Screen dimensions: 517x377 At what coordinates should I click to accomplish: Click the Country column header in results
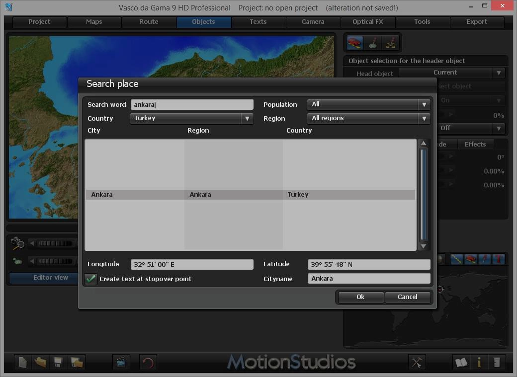tap(299, 131)
